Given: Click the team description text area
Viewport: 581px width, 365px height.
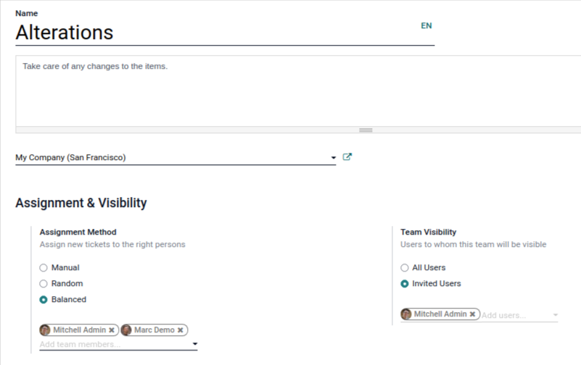Looking at the screenshot, I should coord(290,91).
